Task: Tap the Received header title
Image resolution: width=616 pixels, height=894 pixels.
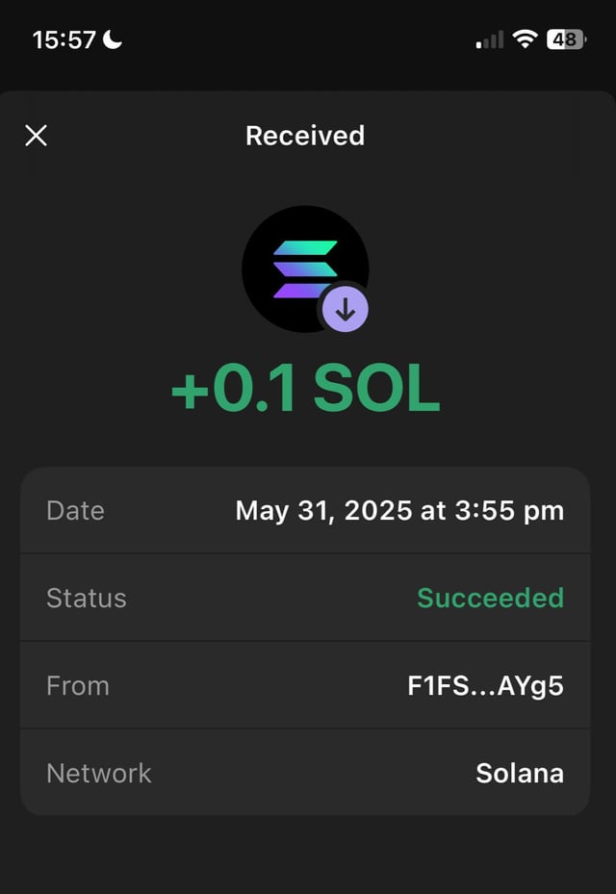Action: pyautogui.click(x=305, y=136)
